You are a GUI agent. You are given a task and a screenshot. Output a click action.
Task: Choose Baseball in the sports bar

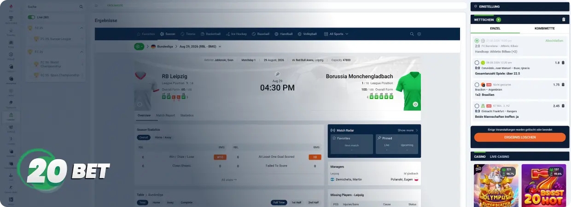261,34
